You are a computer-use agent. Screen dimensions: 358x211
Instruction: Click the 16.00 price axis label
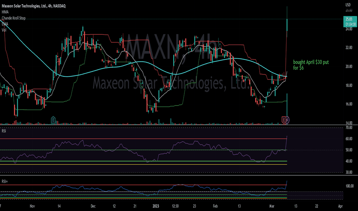coord(349,104)
